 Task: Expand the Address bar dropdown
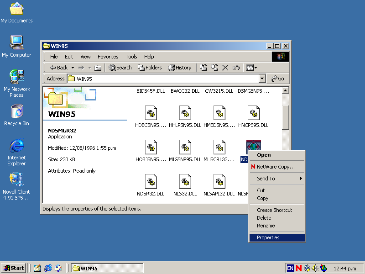262,79
